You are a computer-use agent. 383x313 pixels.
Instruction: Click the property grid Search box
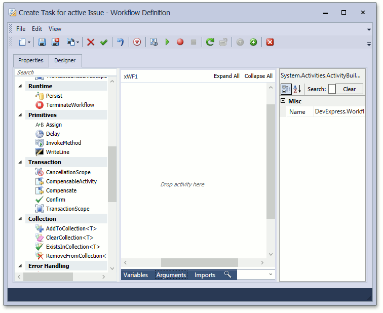[332, 89]
